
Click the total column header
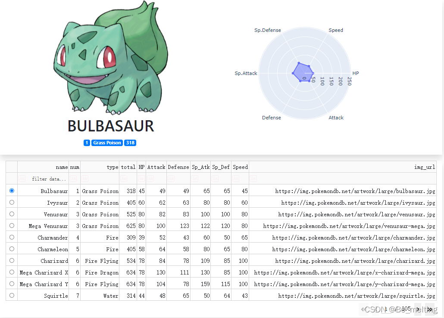click(x=128, y=167)
